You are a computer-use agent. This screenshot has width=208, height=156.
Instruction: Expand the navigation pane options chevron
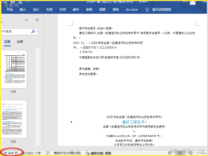click(x=26, y=20)
